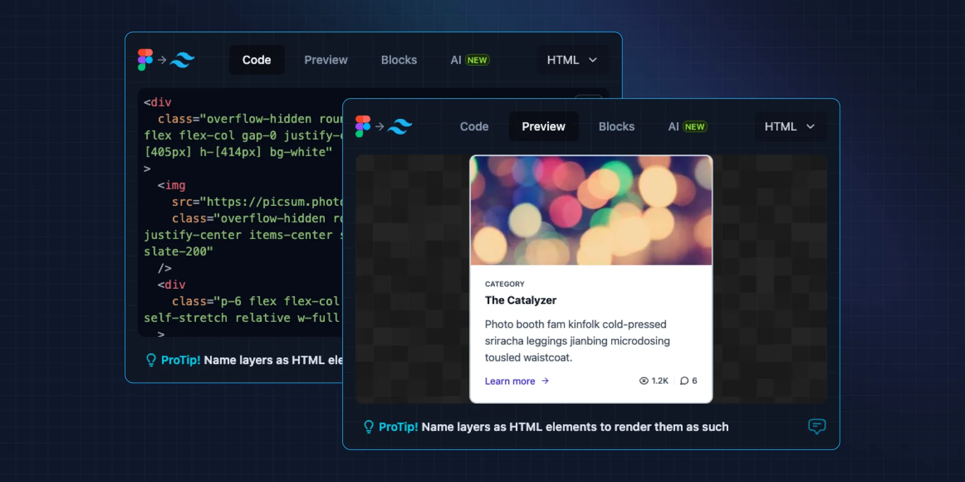Switch to the Blocks tab
965x482 pixels.
616,127
